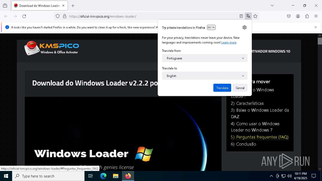Select the Download do Windows Loader tab

coord(39,6)
